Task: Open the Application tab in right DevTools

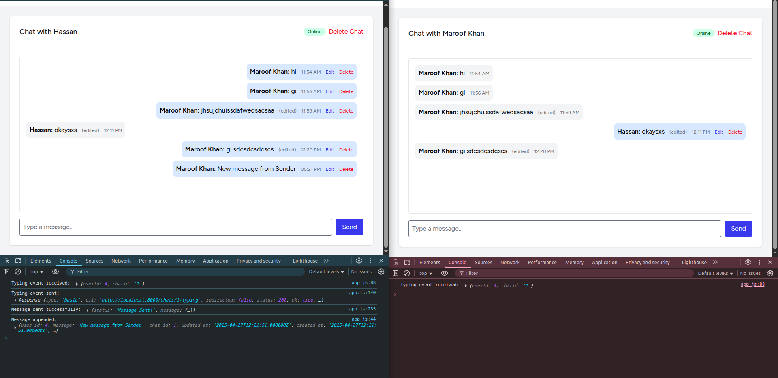Action: coord(604,263)
